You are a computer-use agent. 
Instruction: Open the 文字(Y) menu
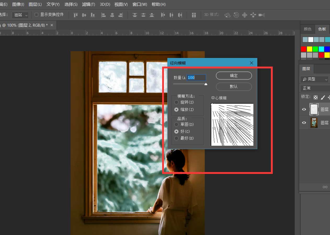coord(53,4)
